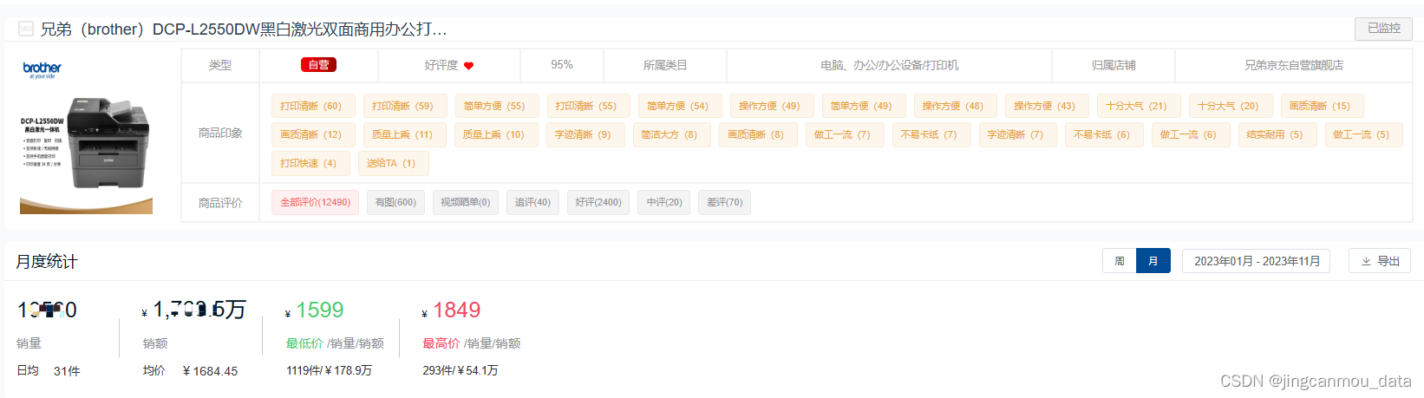The image size is (1424, 398).
Task: Choose the 操作方便 (48) tag
Action: (955, 106)
